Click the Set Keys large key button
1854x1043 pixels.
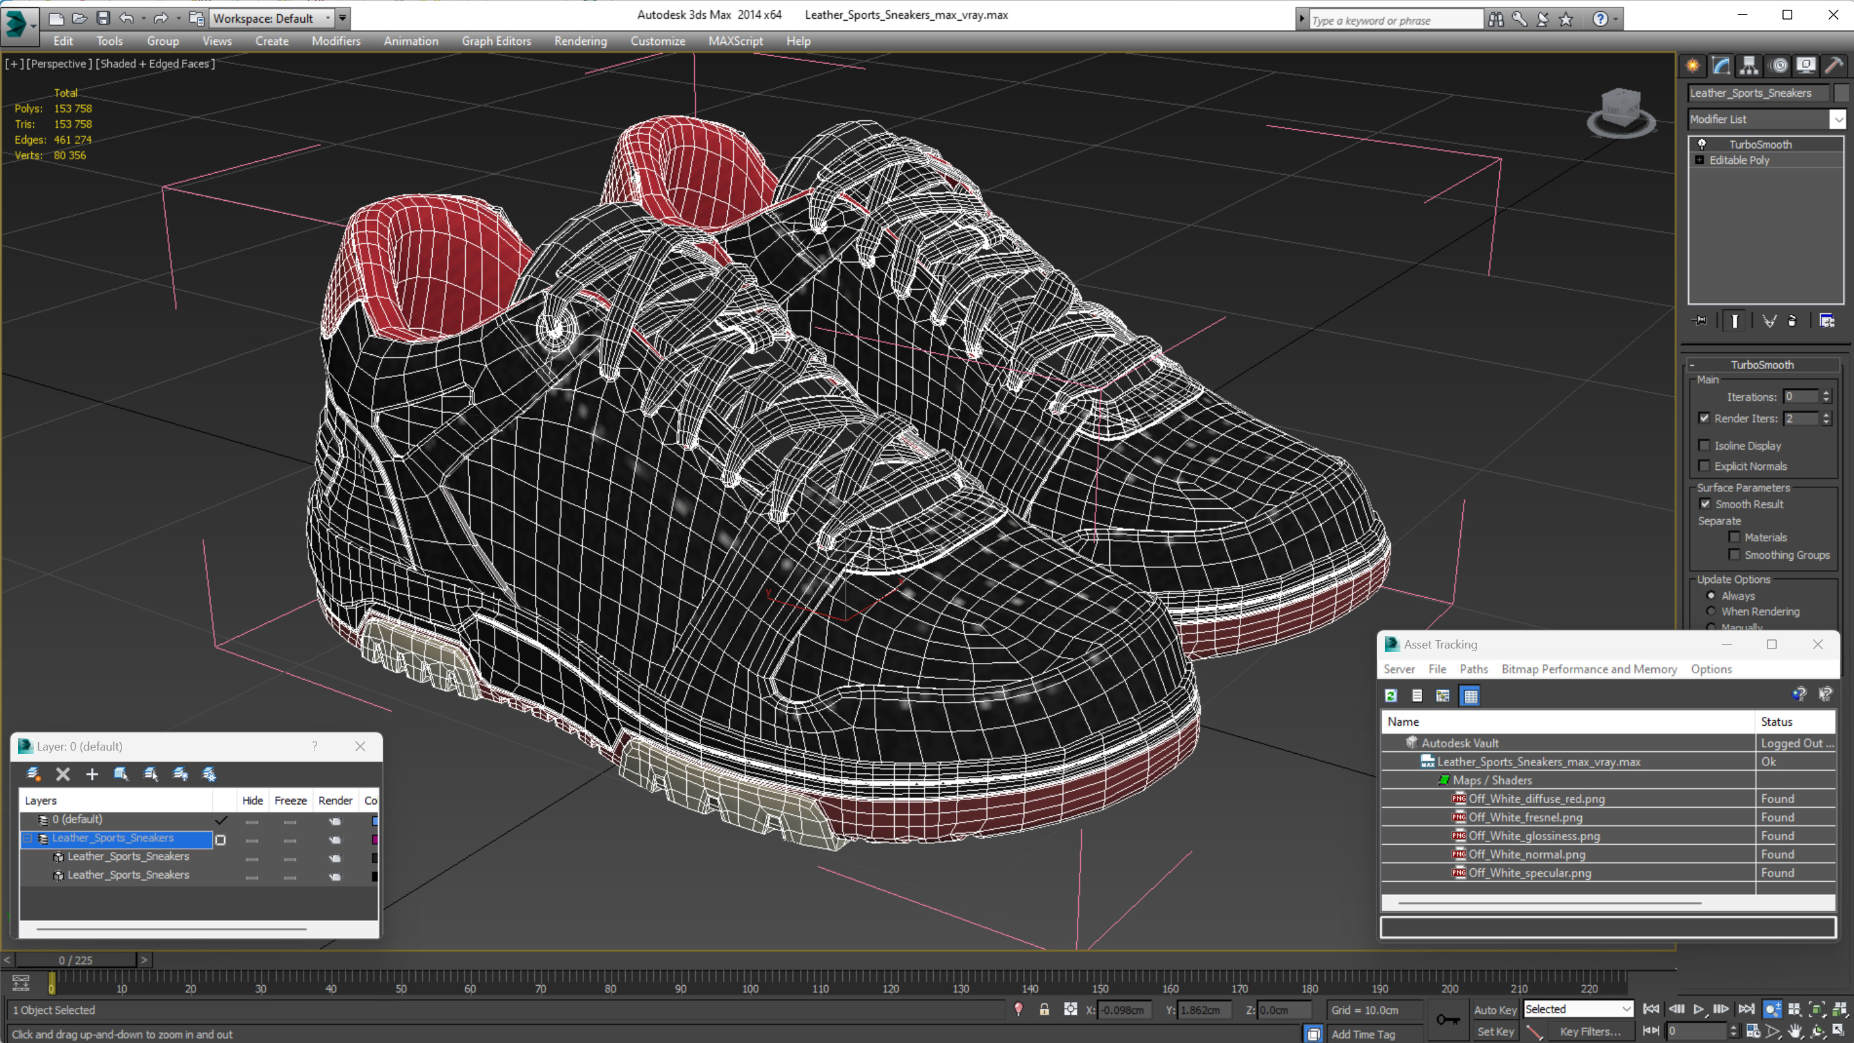point(1447,1019)
